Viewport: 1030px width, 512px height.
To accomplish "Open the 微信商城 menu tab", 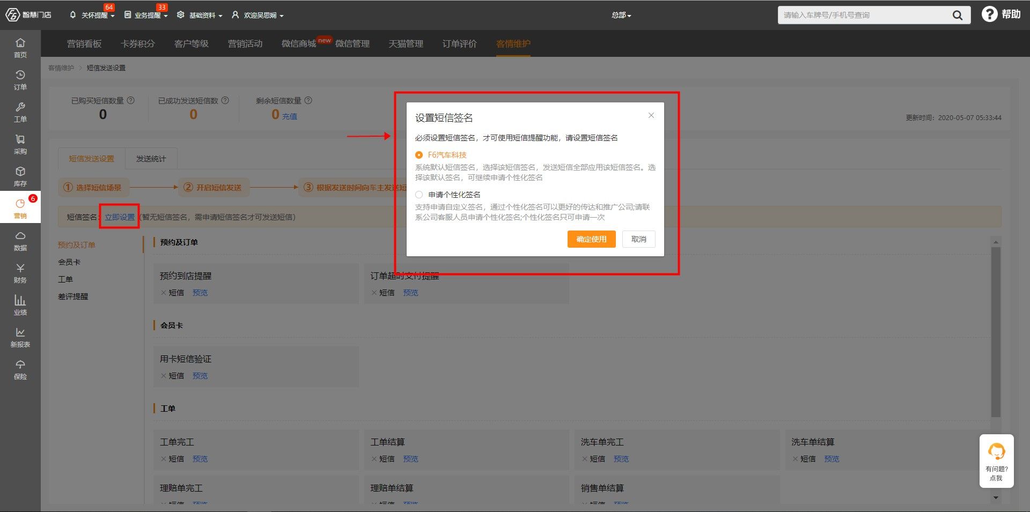I will pyautogui.click(x=299, y=43).
